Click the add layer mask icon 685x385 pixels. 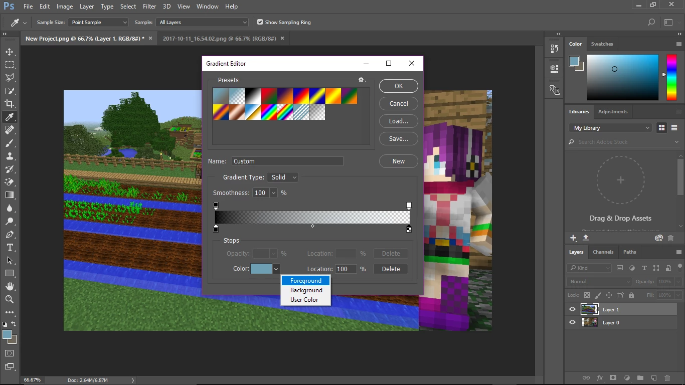613,377
